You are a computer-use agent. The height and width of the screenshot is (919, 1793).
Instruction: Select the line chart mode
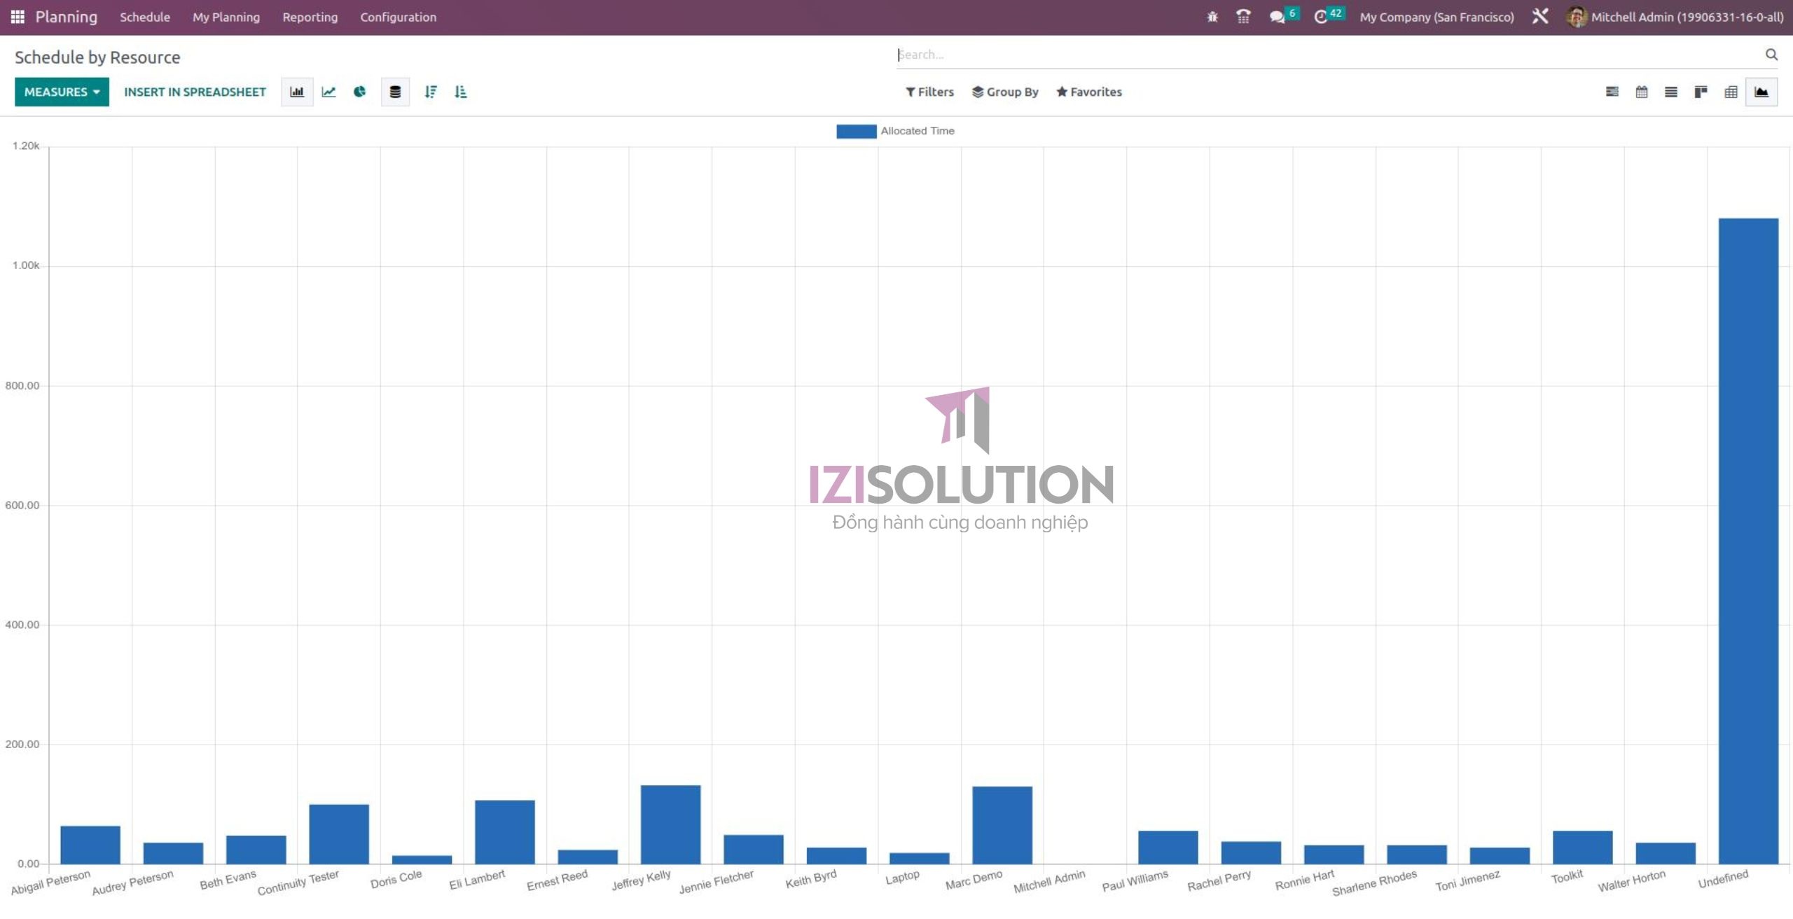point(328,92)
